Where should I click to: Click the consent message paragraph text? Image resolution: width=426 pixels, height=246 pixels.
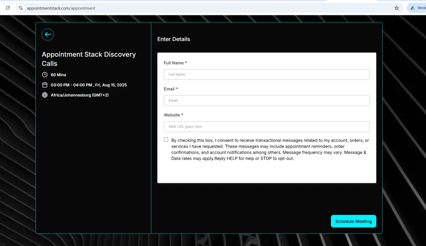(x=270, y=149)
